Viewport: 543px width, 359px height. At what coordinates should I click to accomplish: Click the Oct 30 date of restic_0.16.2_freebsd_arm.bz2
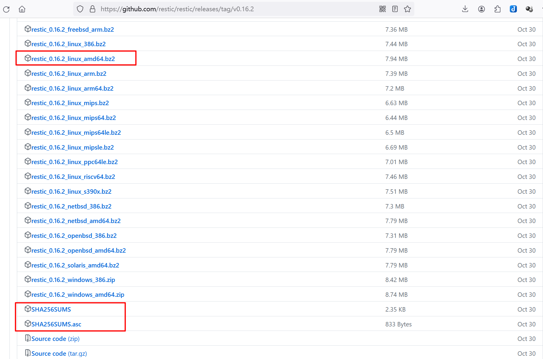526,30
